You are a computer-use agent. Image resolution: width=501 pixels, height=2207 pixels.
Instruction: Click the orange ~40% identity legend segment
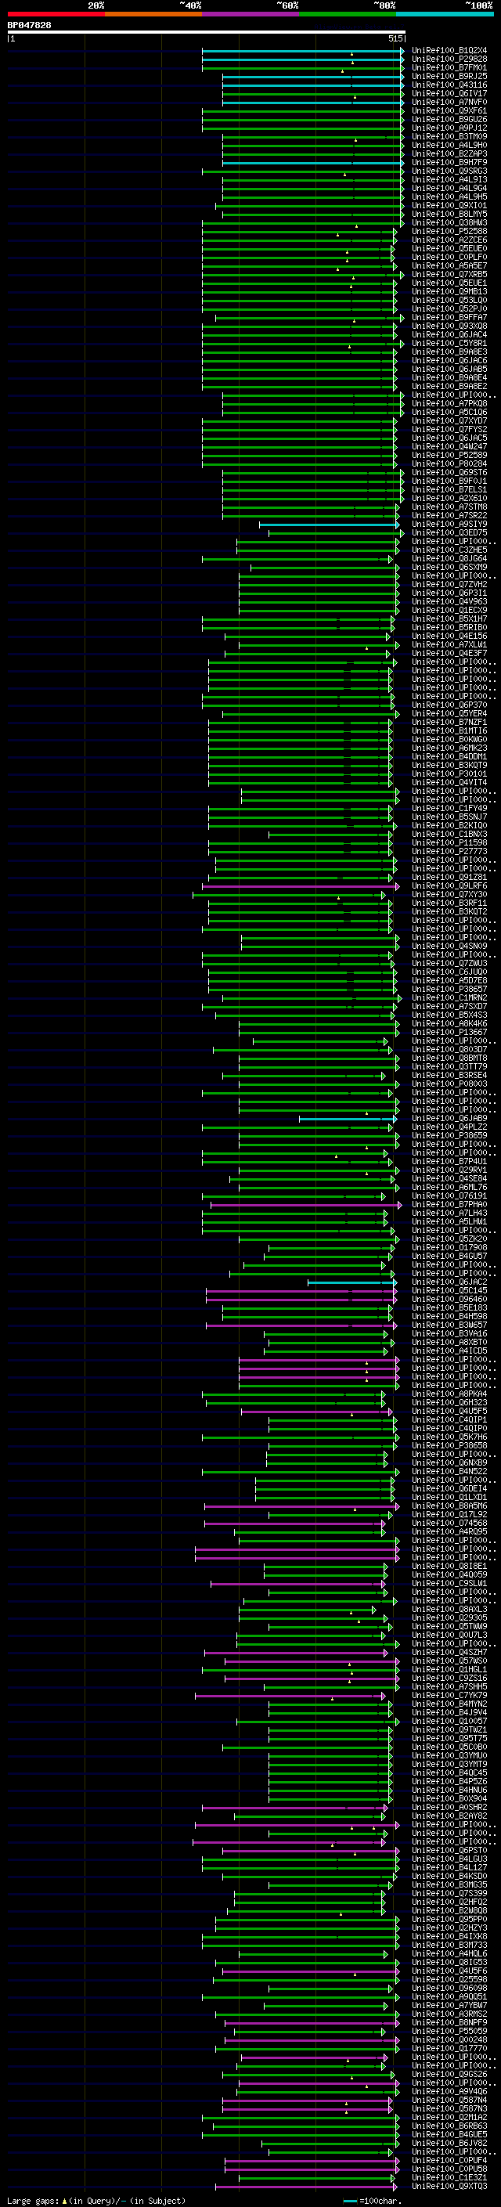click(x=153, y=14)
